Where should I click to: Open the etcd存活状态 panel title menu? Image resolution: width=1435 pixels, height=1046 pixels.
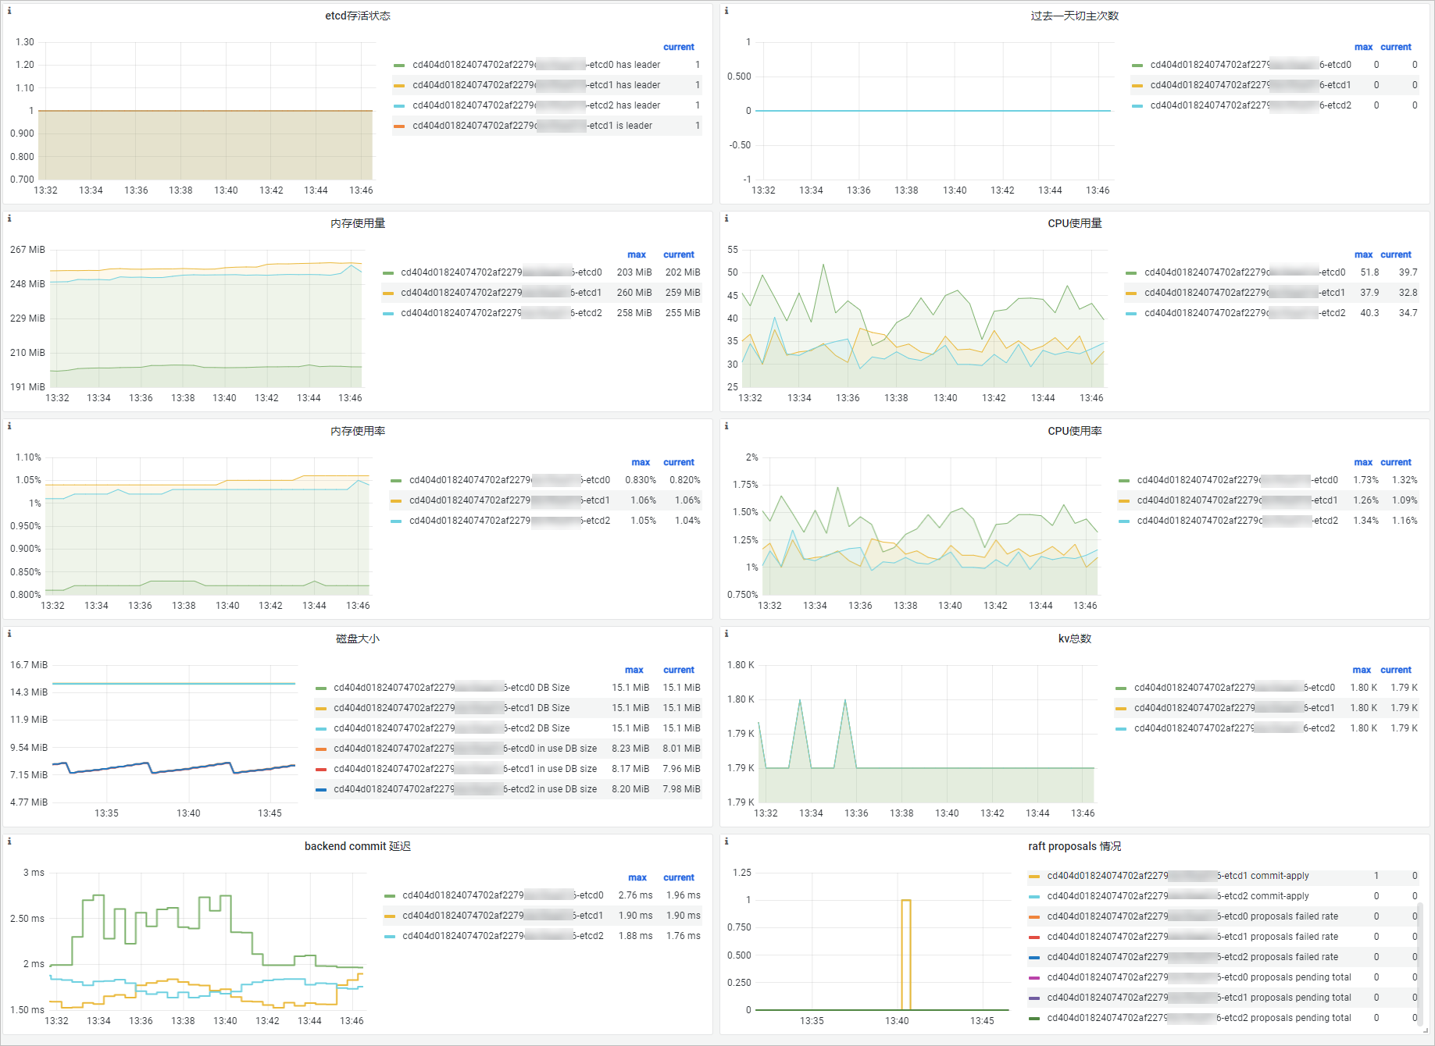pyautogui.click(x=358, y=16)
